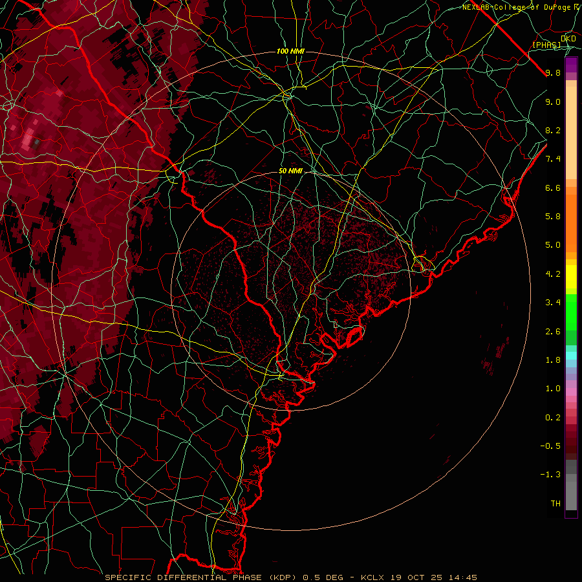Image resolution: width=582 pixels, height=582 pixels.
Task: Click the bright pink-white high KDP cell
Action: click(27, 140)
